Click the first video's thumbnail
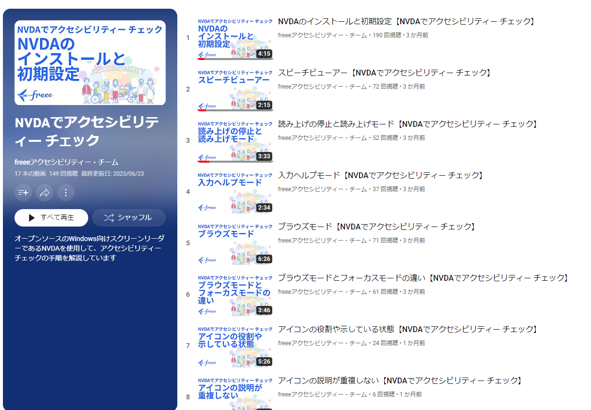The height and width of the screenshot is (410, 591). (x=235, y=38)
